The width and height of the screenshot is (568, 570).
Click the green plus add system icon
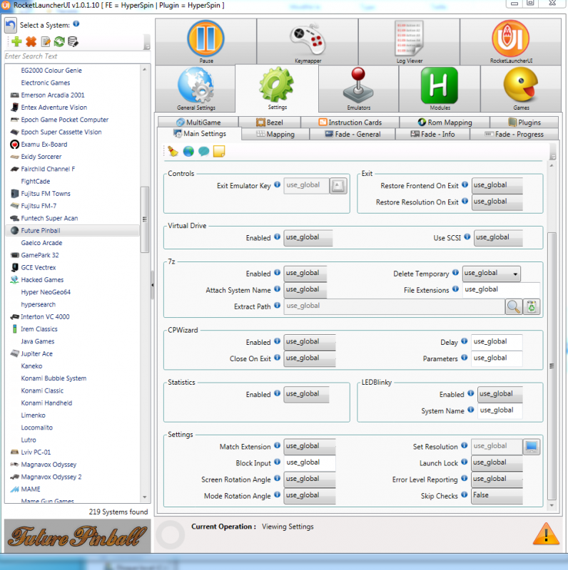click(x=16, y=41)
